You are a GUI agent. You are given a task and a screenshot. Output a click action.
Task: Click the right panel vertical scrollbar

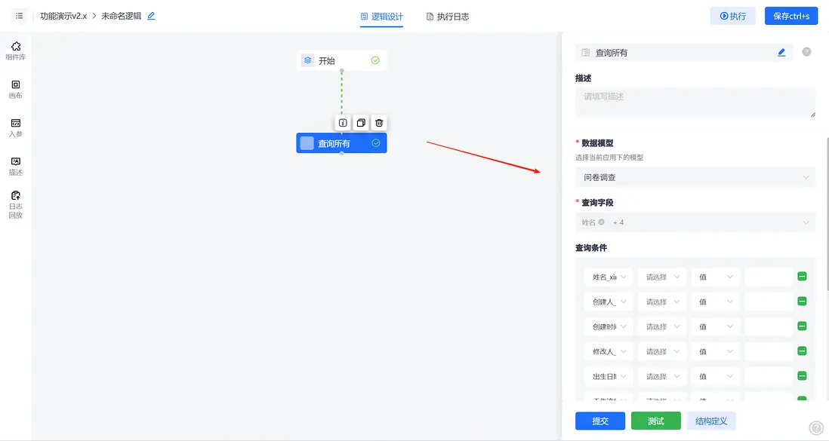pyautogui.click(x=827, y=214)
